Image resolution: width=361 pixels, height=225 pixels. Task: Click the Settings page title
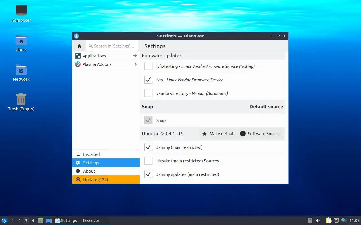click(x=155, y=46)
